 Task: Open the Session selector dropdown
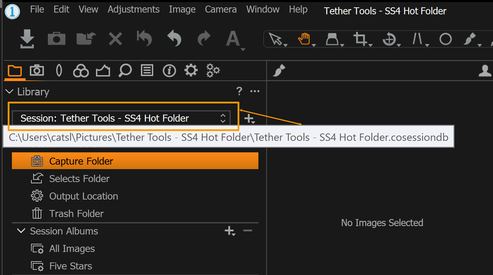(x=223, y=118)
